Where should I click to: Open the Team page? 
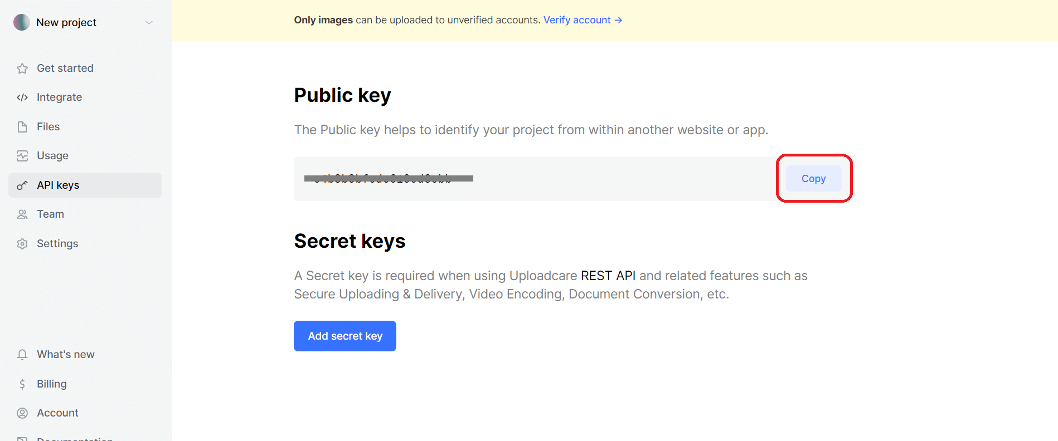coord(50,214)
